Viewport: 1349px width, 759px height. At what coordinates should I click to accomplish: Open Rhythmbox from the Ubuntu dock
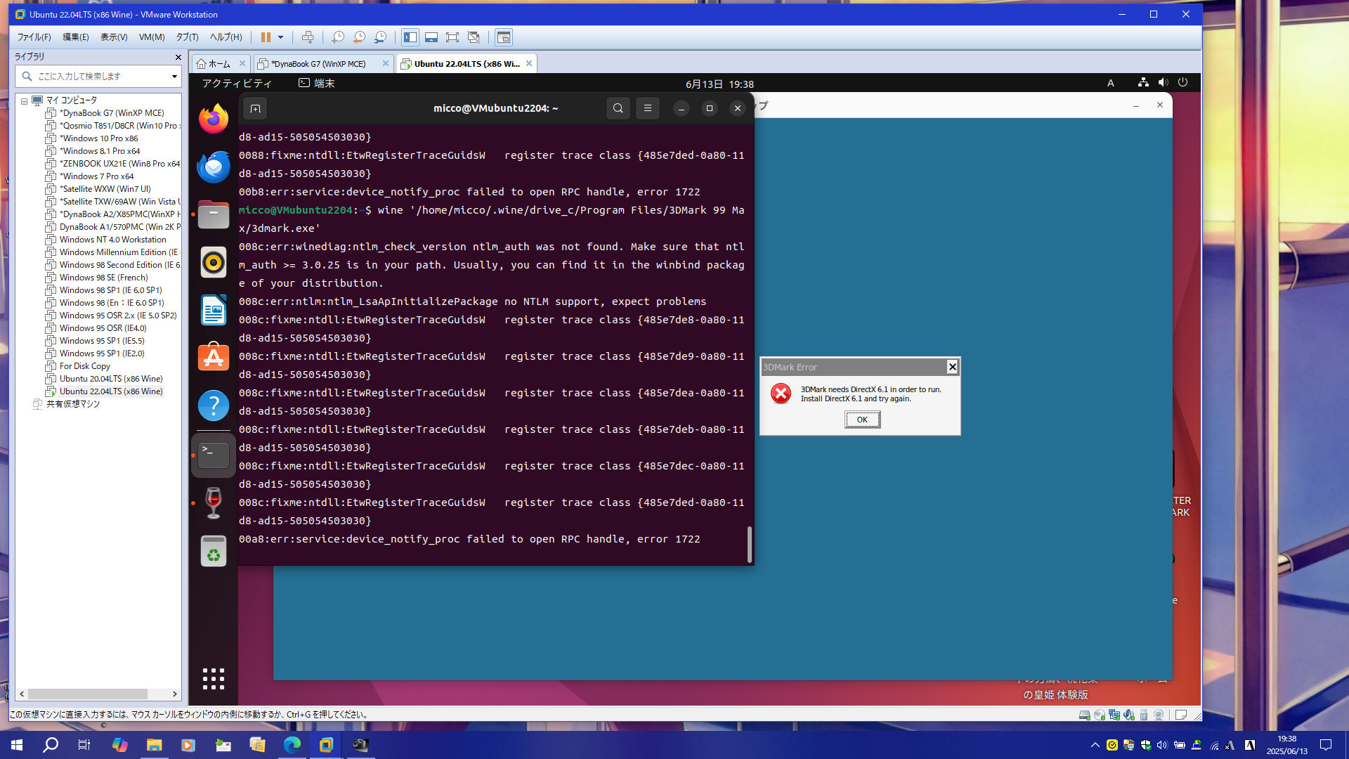(214, 262)
